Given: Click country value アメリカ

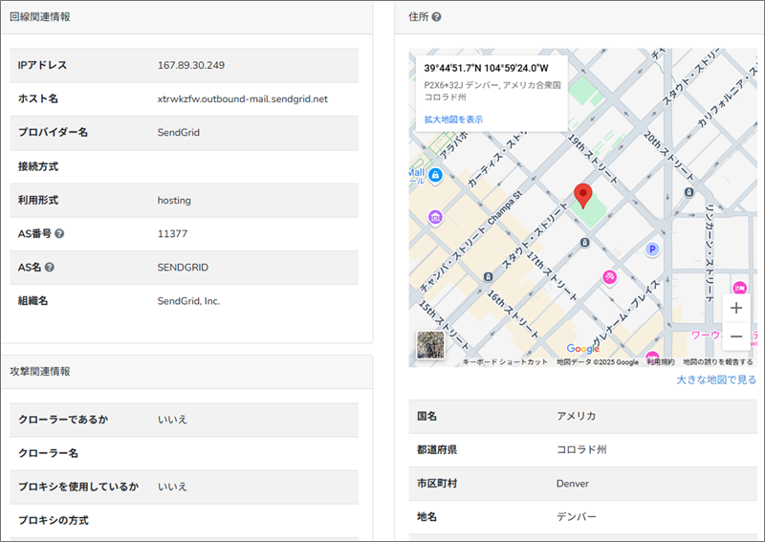Looking at the screenshot, I should 577,416.
